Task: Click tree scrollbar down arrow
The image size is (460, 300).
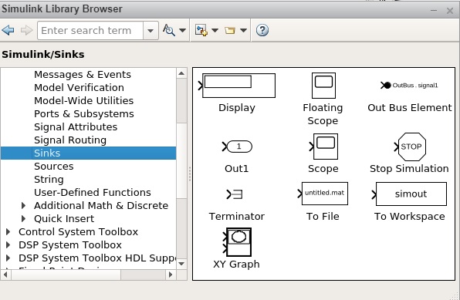Action: click(x=181, y=264)
